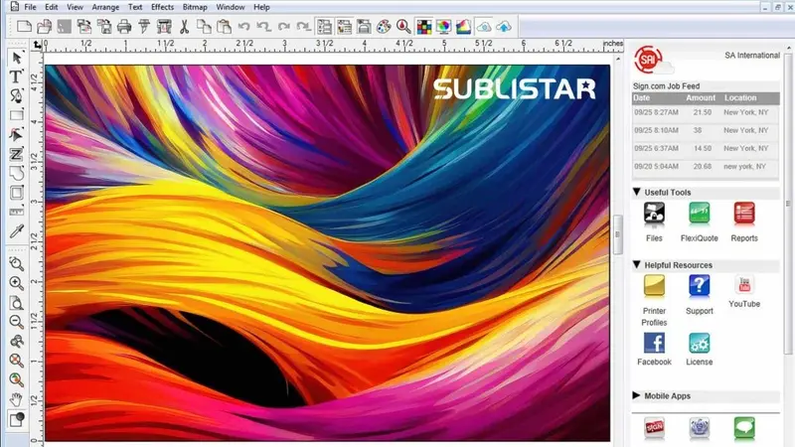795x447 pixels.
Task: Open the Help menu
Action: [261, 7]
